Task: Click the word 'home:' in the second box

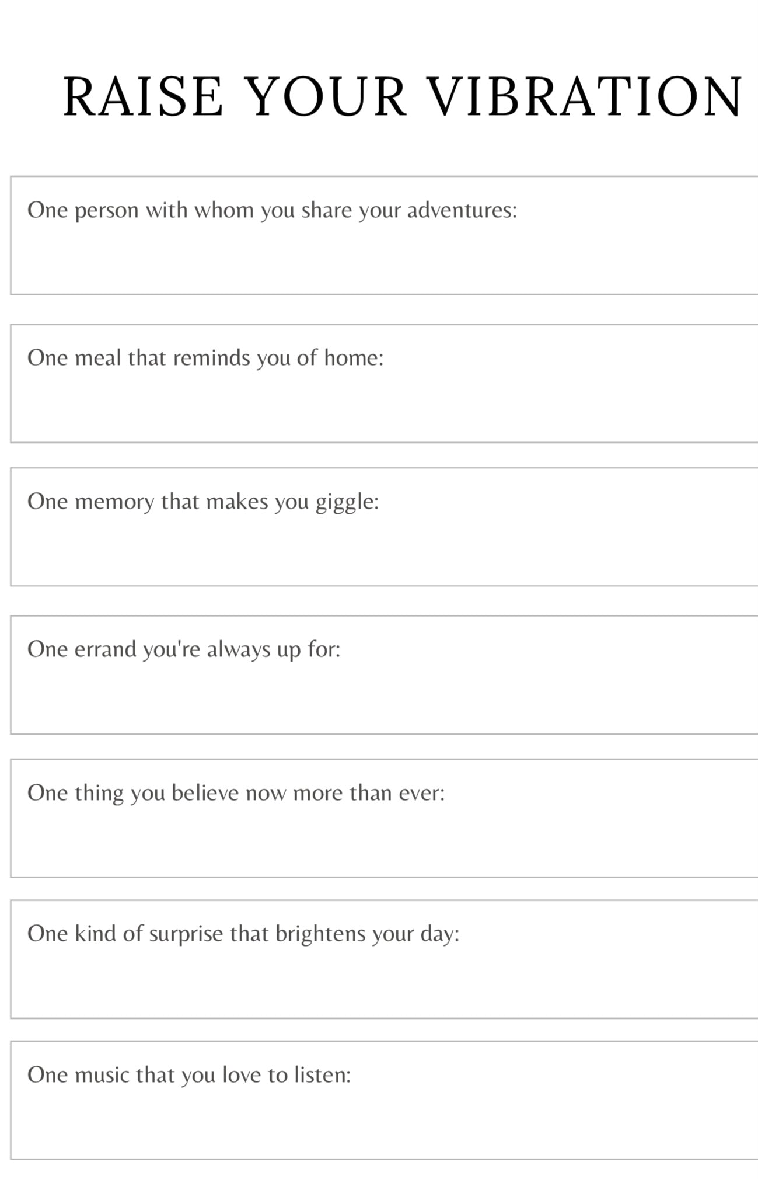Action: point(354,357)
